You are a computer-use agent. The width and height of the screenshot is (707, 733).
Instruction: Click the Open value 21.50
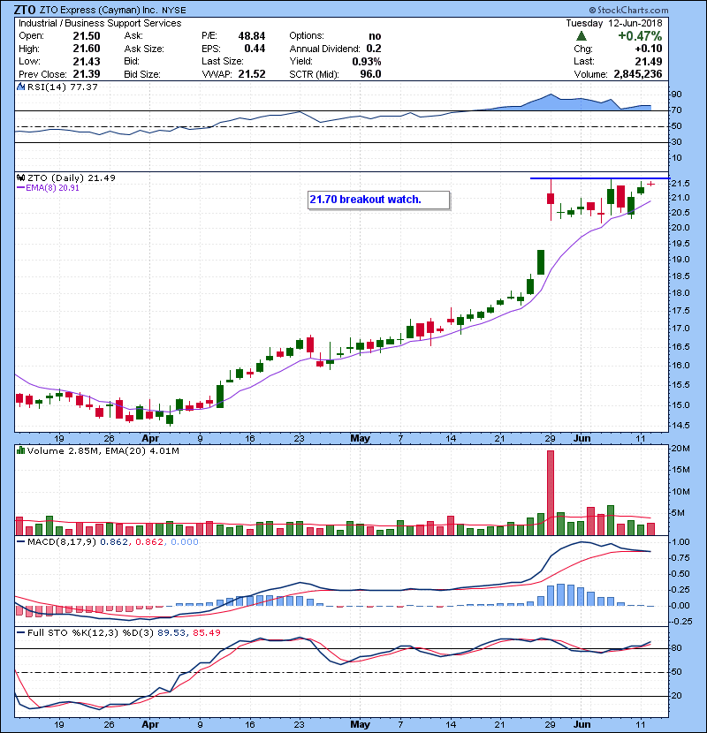pyautogui.click(x=87, y=36)
